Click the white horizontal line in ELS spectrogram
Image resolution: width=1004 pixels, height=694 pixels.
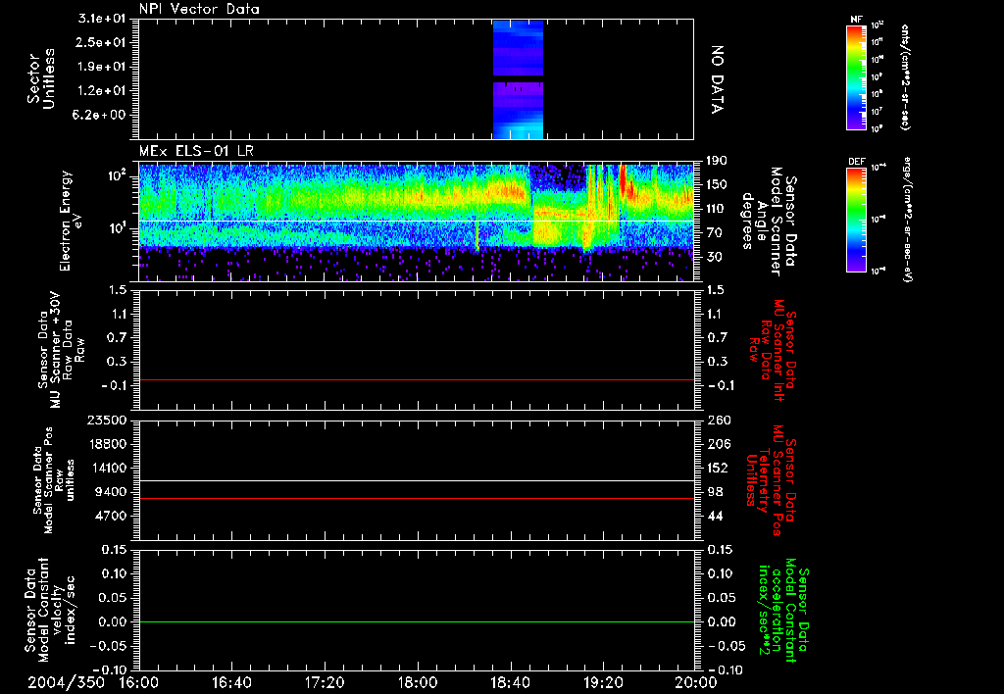[416, 222]
